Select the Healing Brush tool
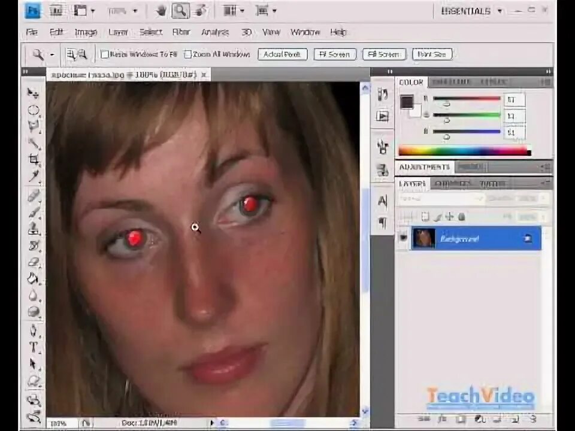575x431 pixels. [x=34, y=195]
